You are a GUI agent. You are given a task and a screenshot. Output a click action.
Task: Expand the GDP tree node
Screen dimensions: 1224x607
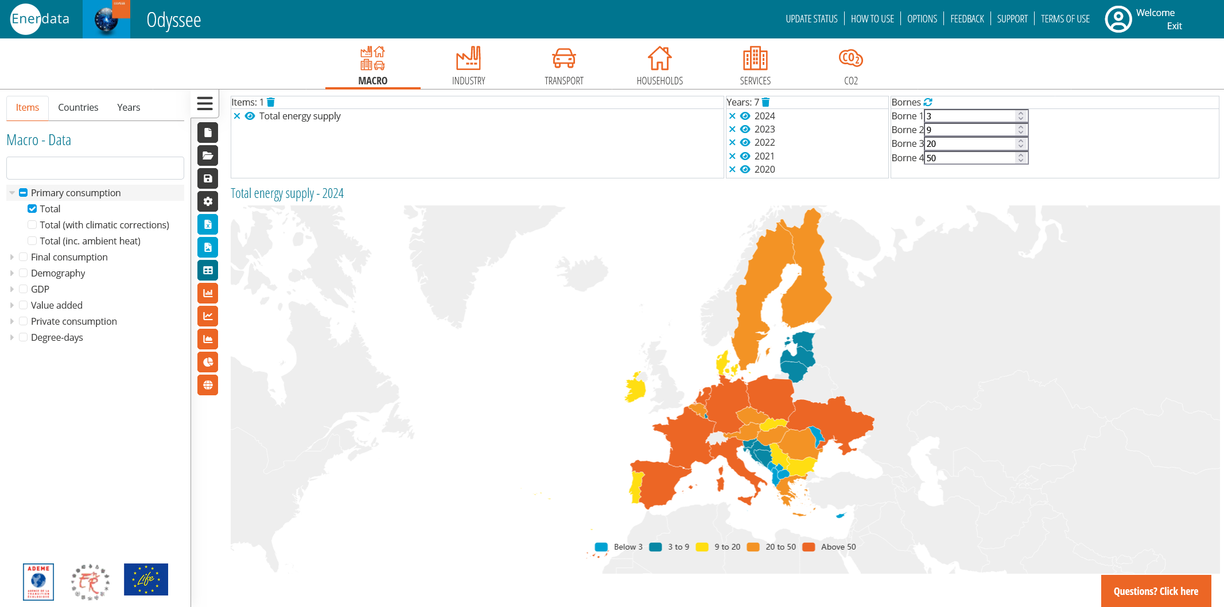coord(12,289)
